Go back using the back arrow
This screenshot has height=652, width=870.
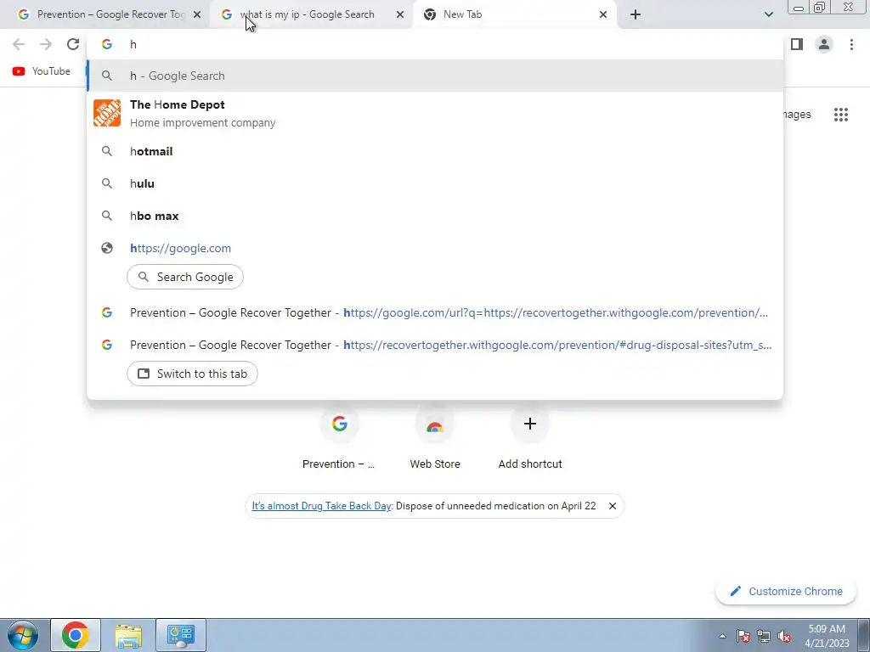point(19,44)
